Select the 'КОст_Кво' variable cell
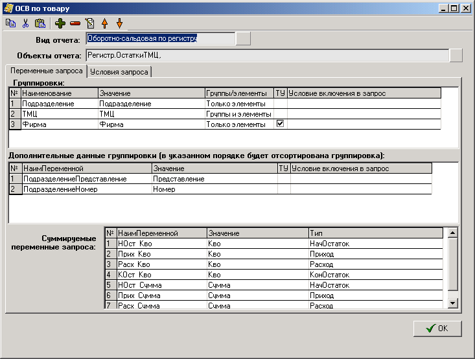The image size is (475, 359). tap(162, 275)
